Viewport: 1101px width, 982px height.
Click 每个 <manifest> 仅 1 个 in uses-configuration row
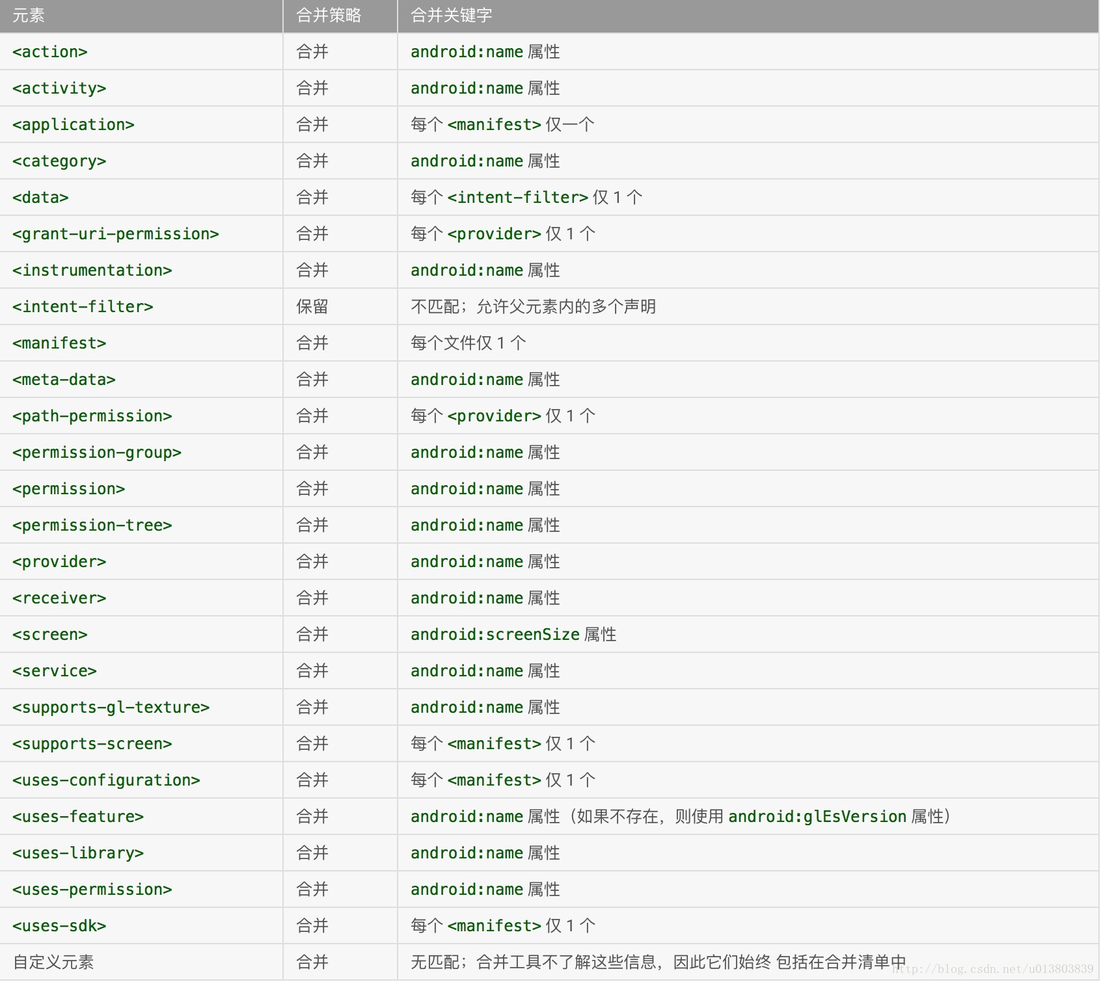click(x=503, y=780)
